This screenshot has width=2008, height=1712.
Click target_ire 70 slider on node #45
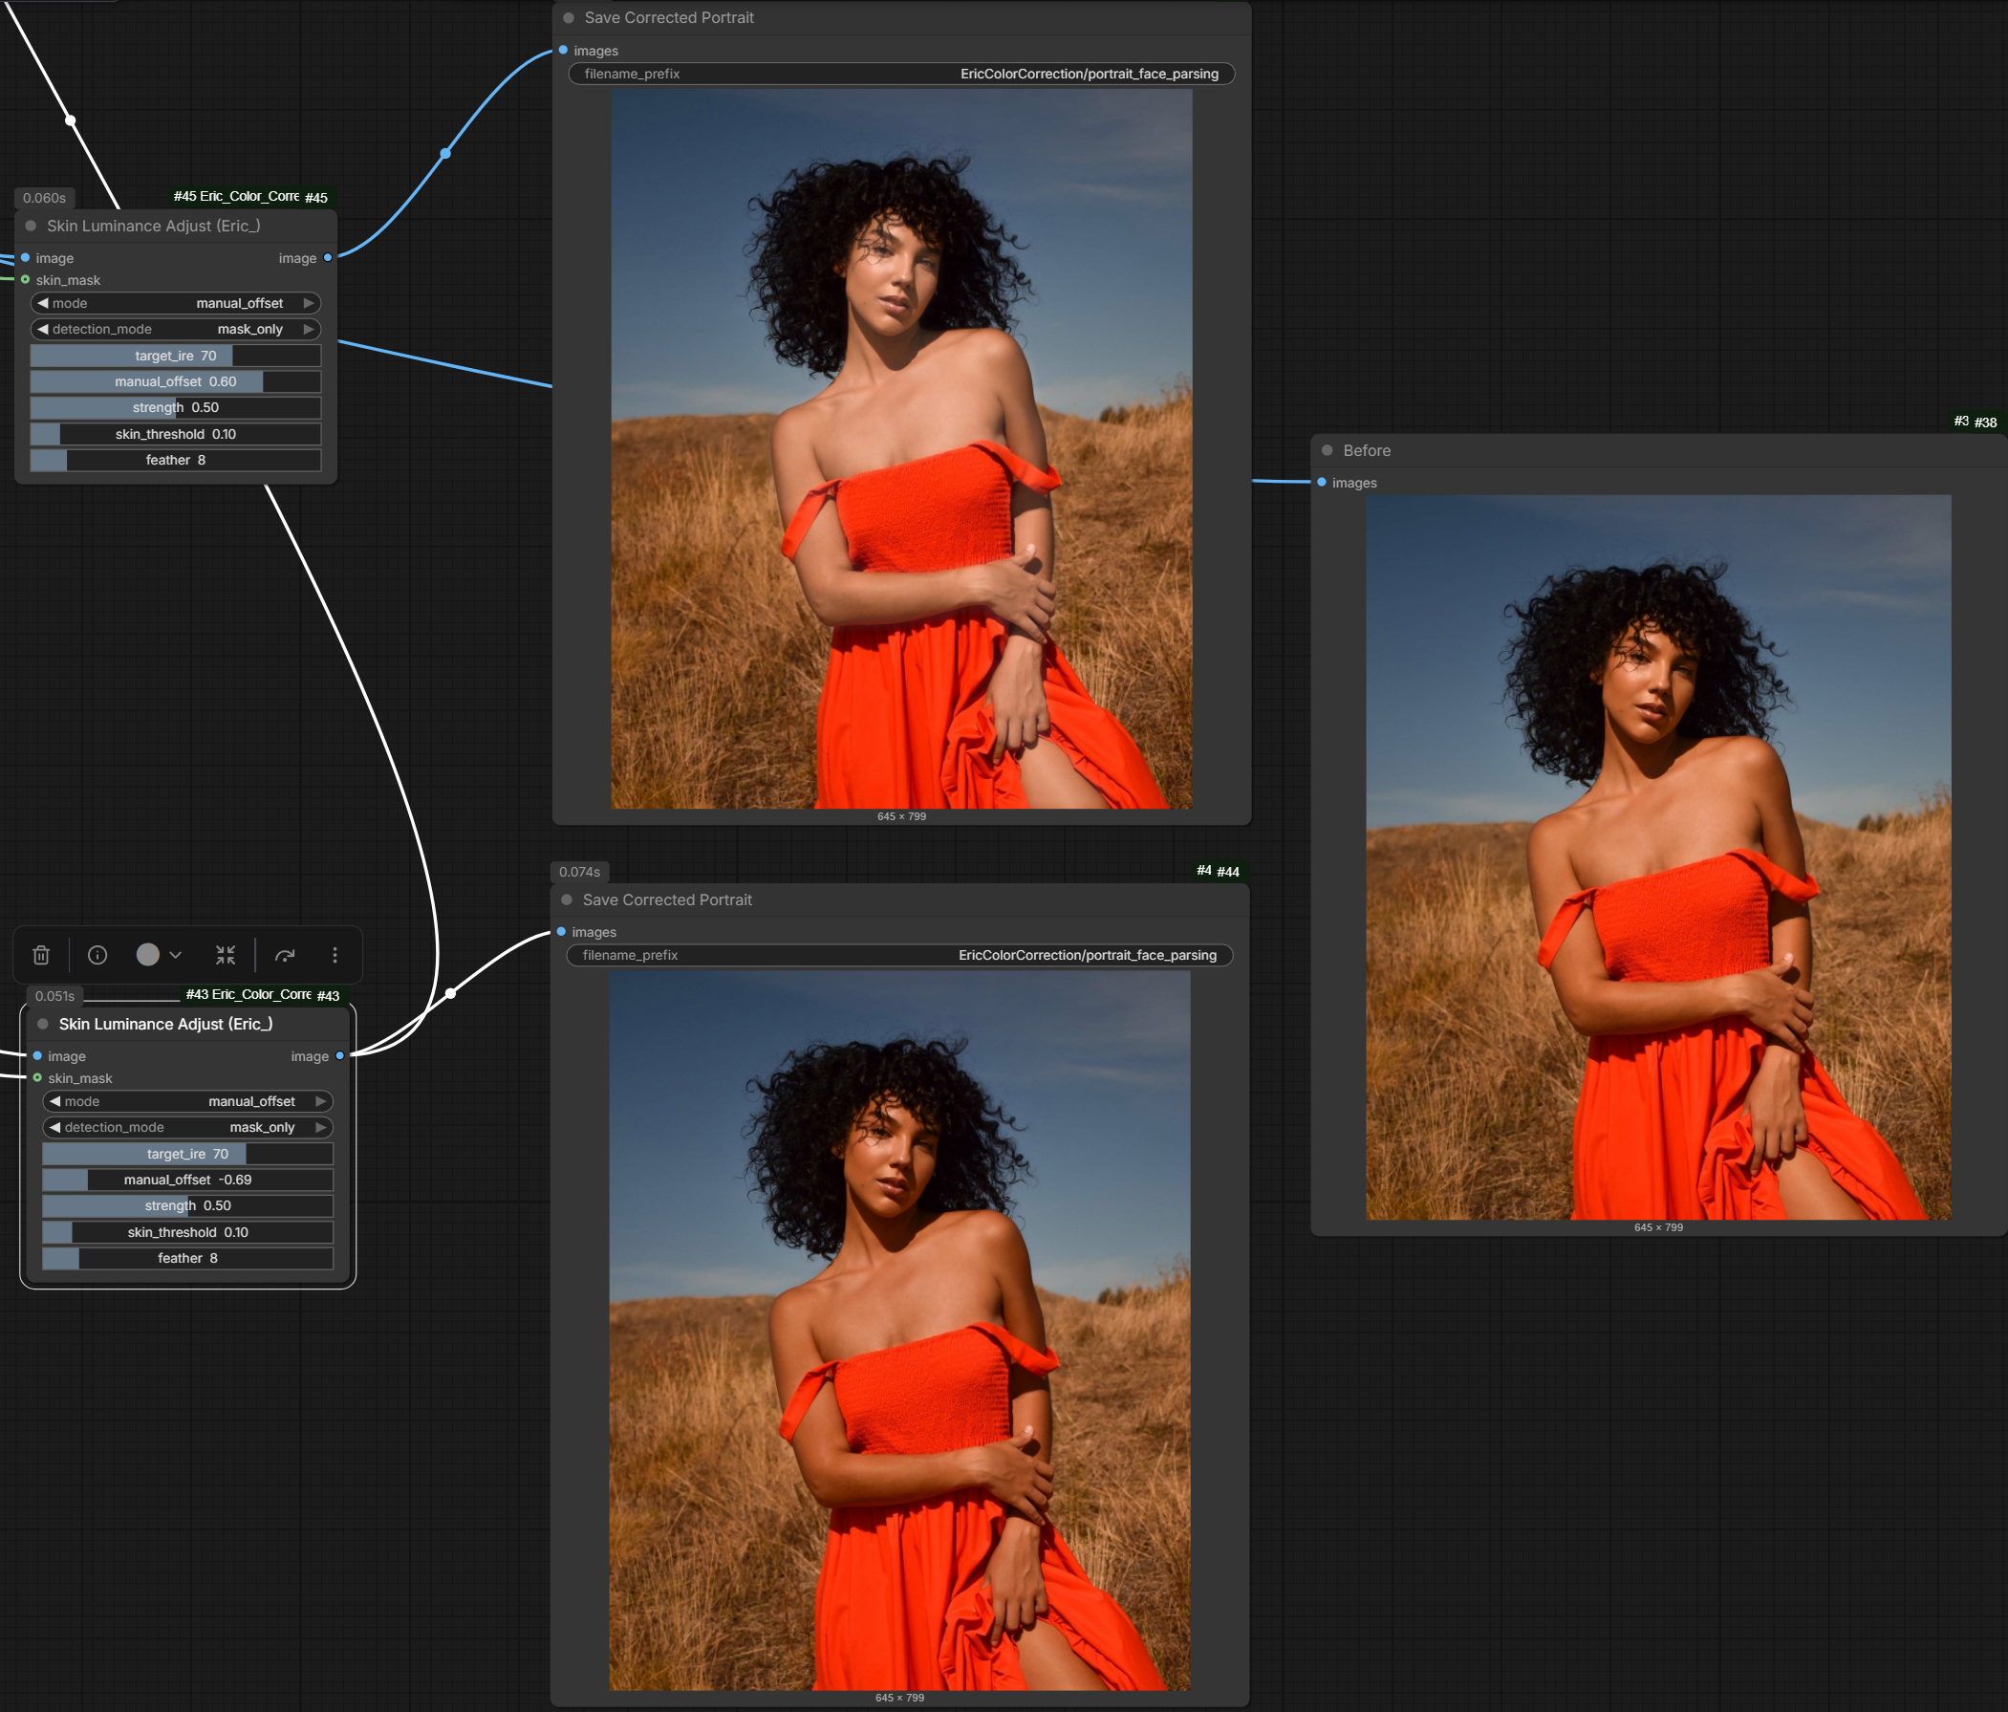[x=176, y=356]
